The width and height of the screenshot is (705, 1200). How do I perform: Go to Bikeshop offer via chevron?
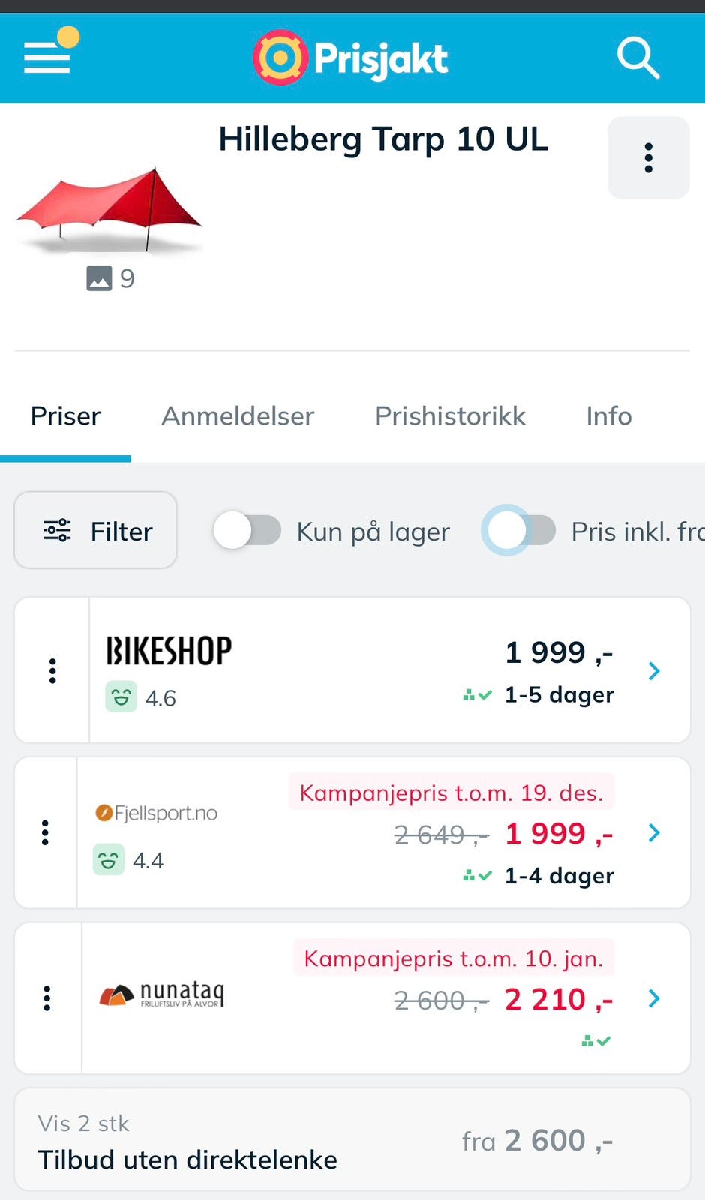(x=654, y=670)
